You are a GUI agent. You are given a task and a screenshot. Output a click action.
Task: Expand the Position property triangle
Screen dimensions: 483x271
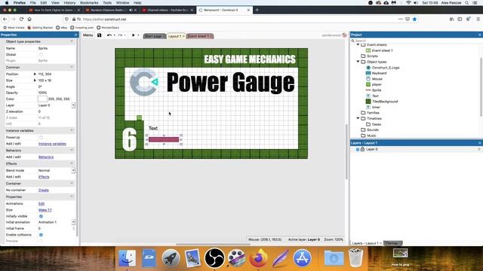point(35,74)
